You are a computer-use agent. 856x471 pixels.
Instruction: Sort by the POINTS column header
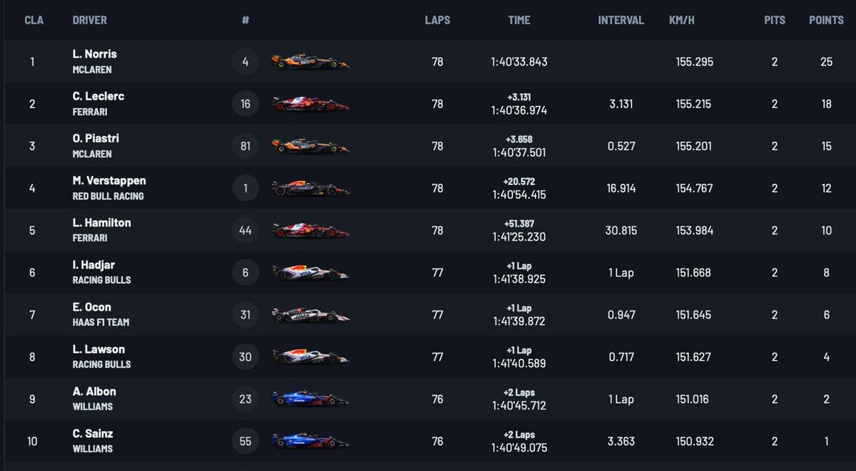(x=826, y=20)
